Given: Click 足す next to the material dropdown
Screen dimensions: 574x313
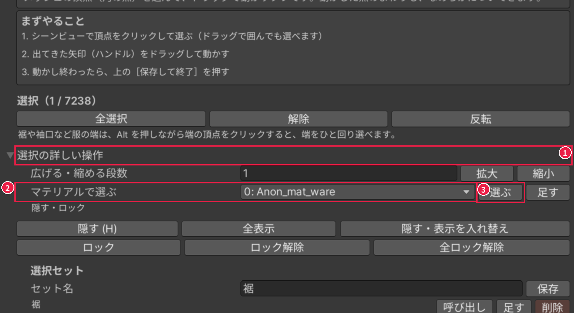Looking at the screenshot, I should [548, 192].
